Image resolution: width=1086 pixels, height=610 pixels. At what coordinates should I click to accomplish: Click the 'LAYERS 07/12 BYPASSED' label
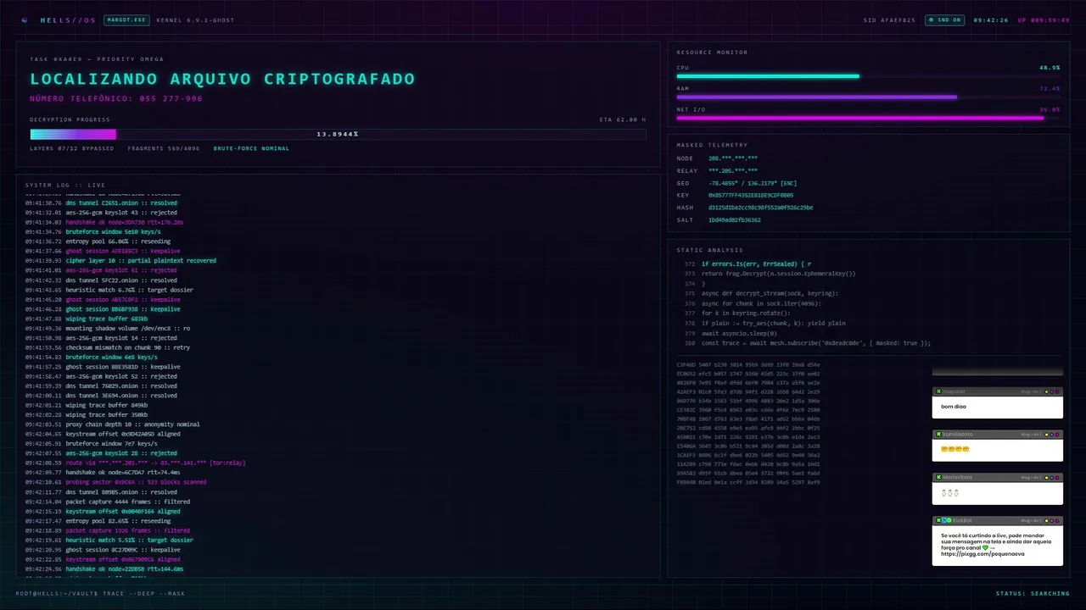pyautogui.click(x=71, y=148)
